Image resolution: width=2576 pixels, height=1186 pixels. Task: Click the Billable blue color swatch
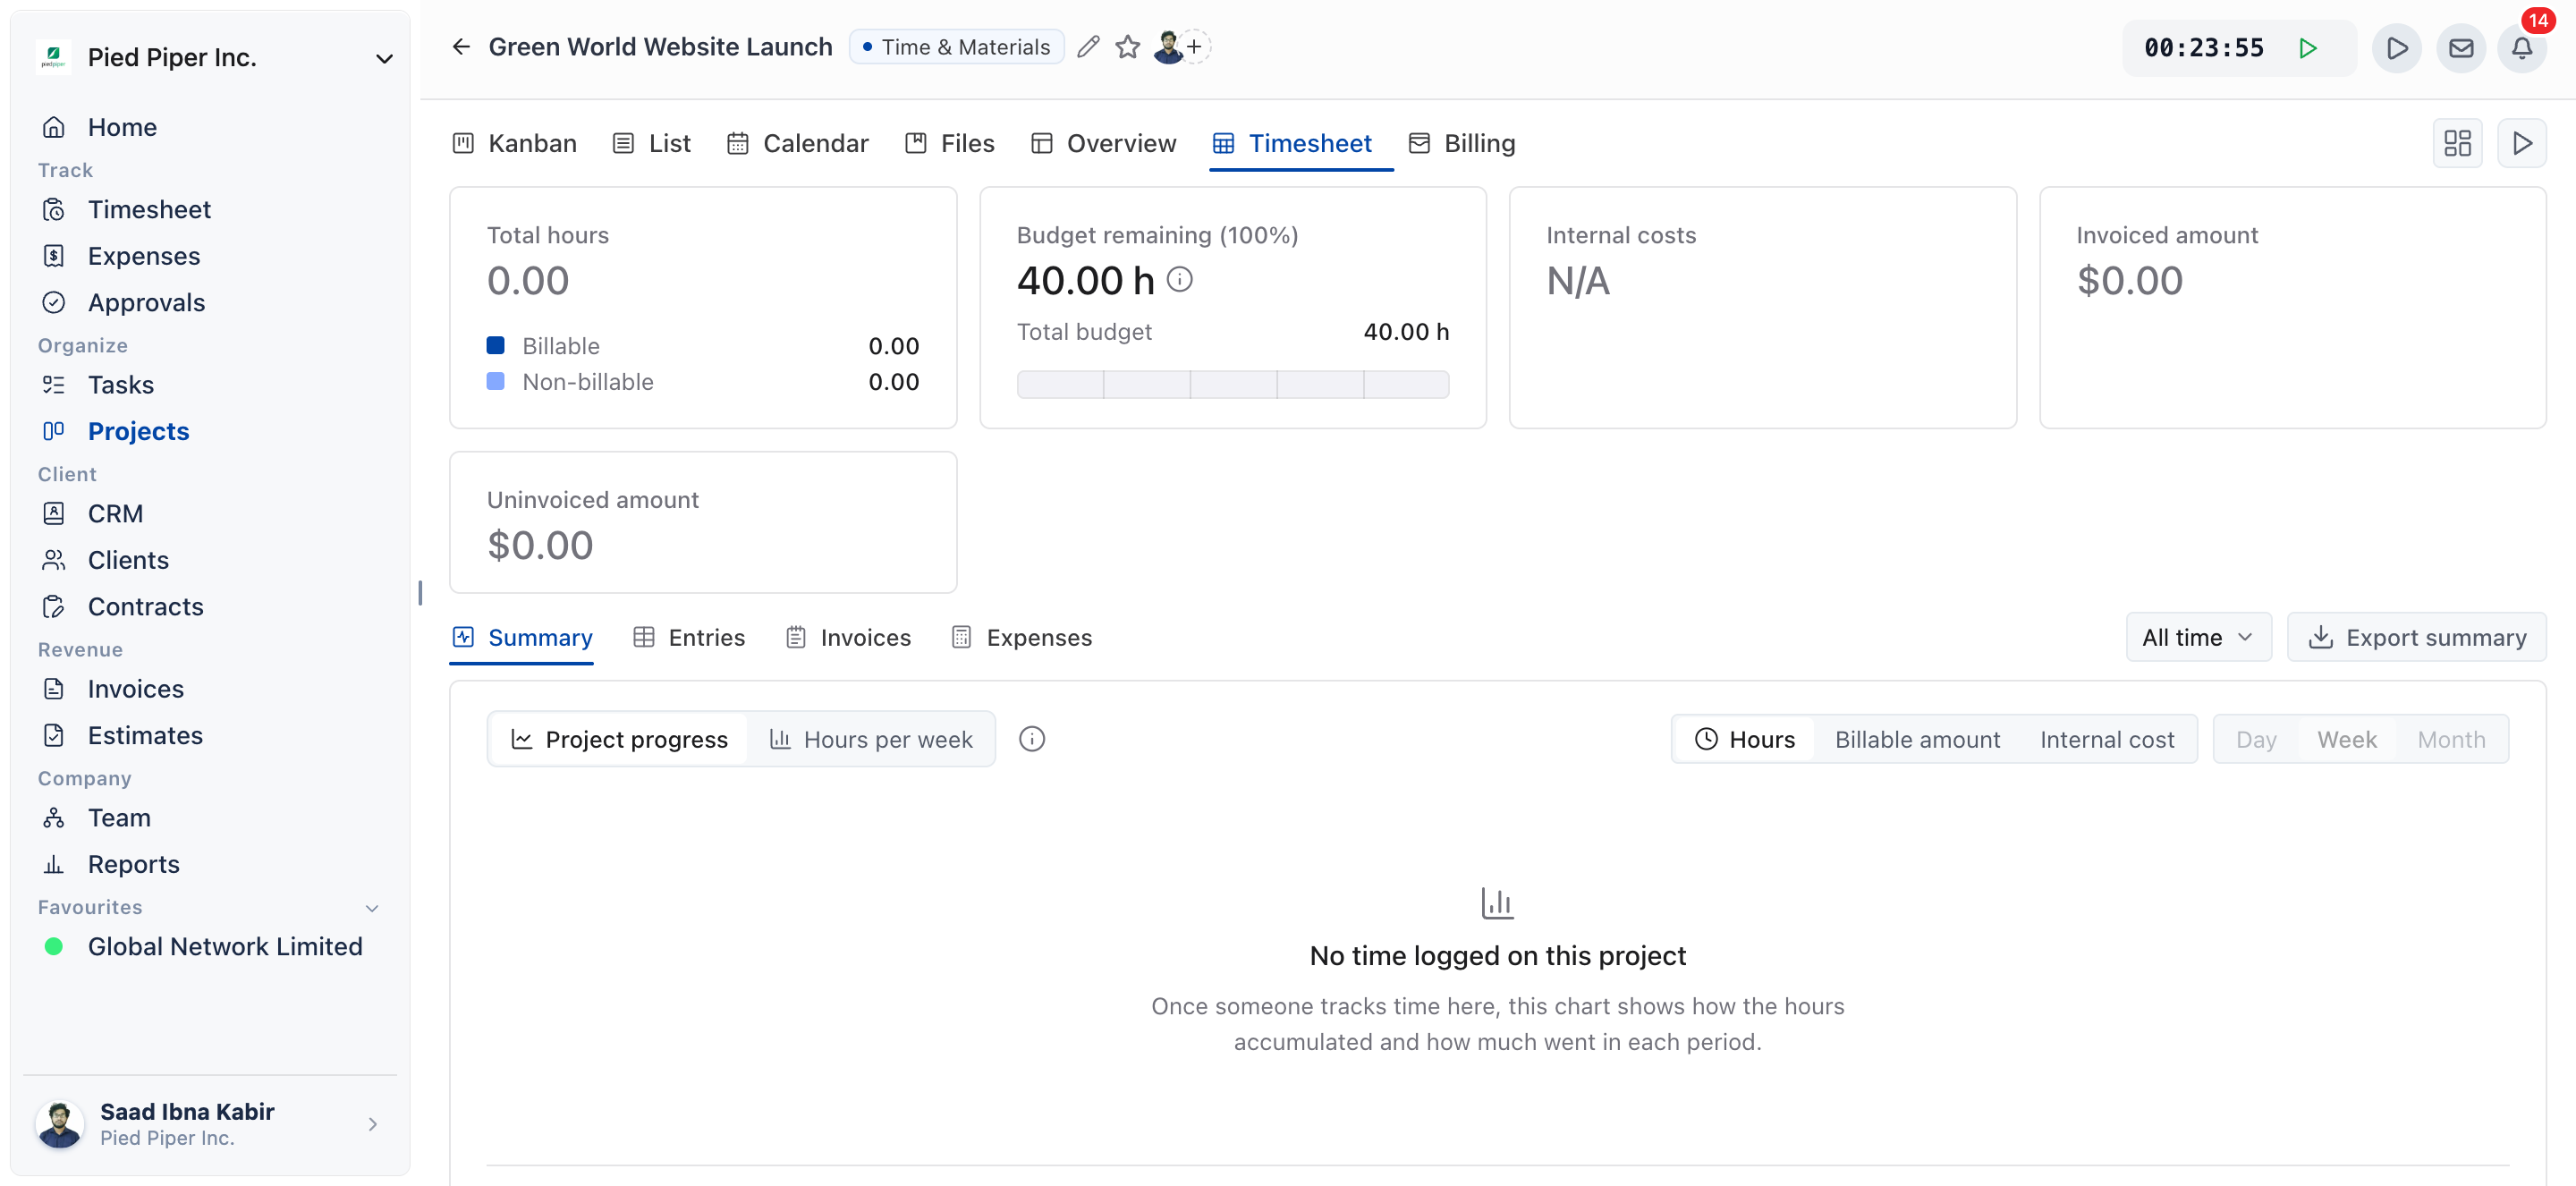pyautogui.click(x=495, y=346)
